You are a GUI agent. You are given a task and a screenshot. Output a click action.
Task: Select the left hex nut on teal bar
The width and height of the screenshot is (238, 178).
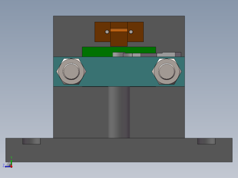(x=71, y=71)
